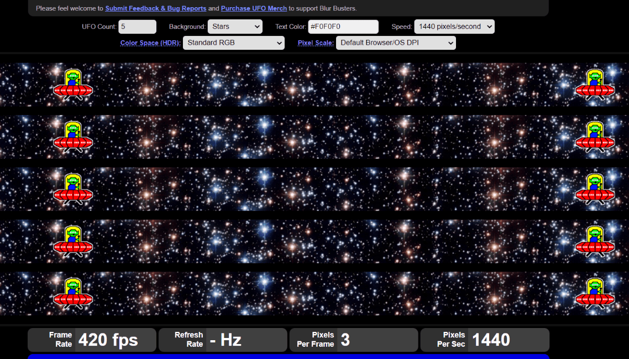Click the left UFO in the bottom row
The image size is (629, 359).
pos(73,293)
